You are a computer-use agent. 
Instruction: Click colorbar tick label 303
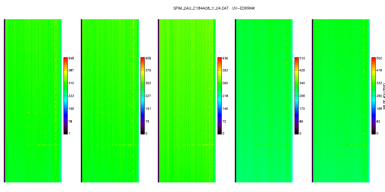pyautogui.click(x=148, y=83)
